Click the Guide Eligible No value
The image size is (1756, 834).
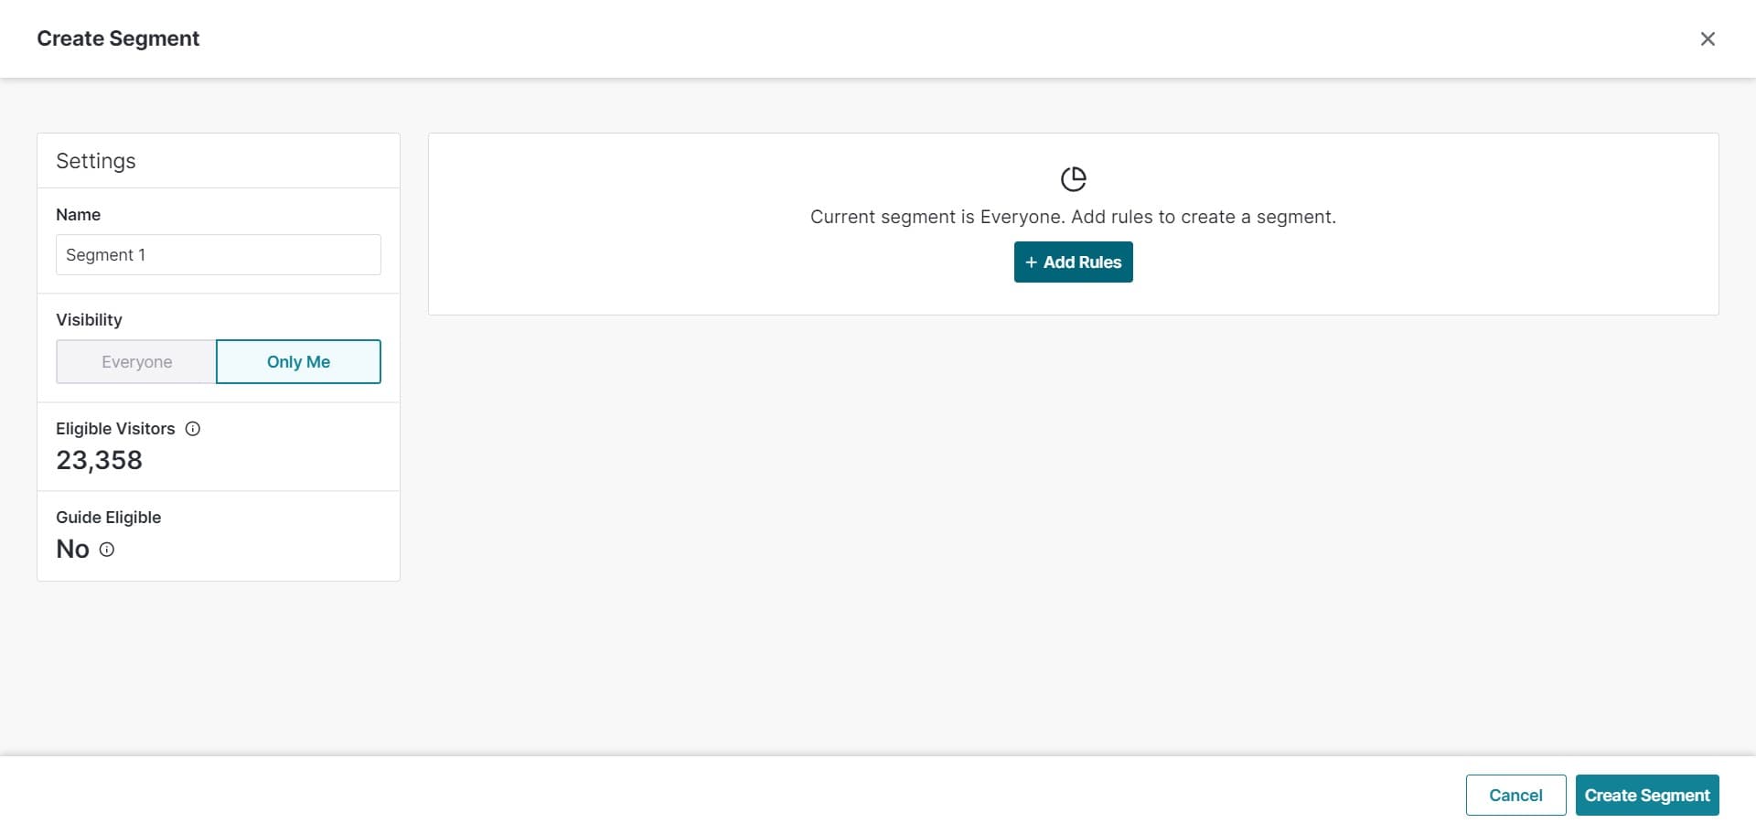pos(73,549)
